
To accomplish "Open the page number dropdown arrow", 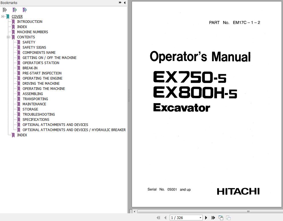I will pyautogui.click(x=200, y=218).
